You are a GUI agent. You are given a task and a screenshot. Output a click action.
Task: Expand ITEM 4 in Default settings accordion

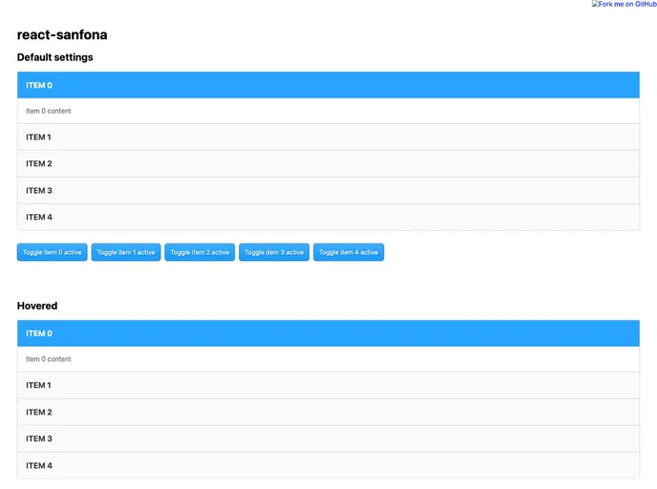click(x=328, y=217)
